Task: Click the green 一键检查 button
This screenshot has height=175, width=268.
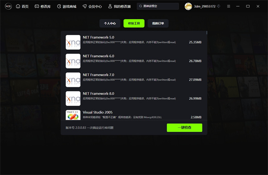Action: [184, 128]
